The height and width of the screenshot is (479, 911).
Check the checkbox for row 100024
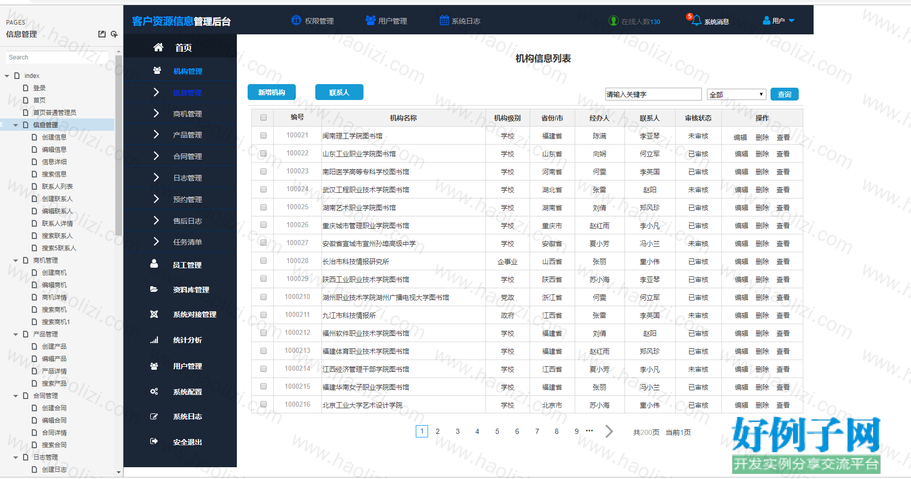(x=264, y=189)
